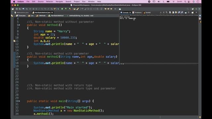Screen dimensions: 212x119
Task: Collapse method2 using line 16 fold marker
Action: click(x=19, y=57)
